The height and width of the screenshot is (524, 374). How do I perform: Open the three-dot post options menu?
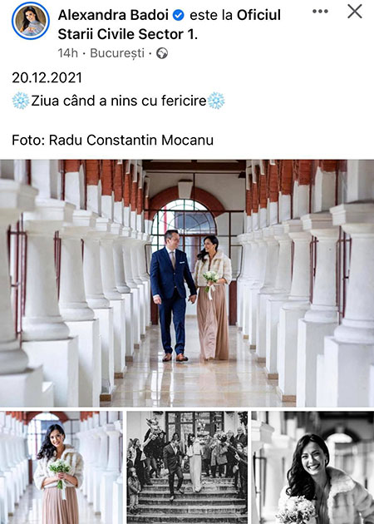(320, 12)
